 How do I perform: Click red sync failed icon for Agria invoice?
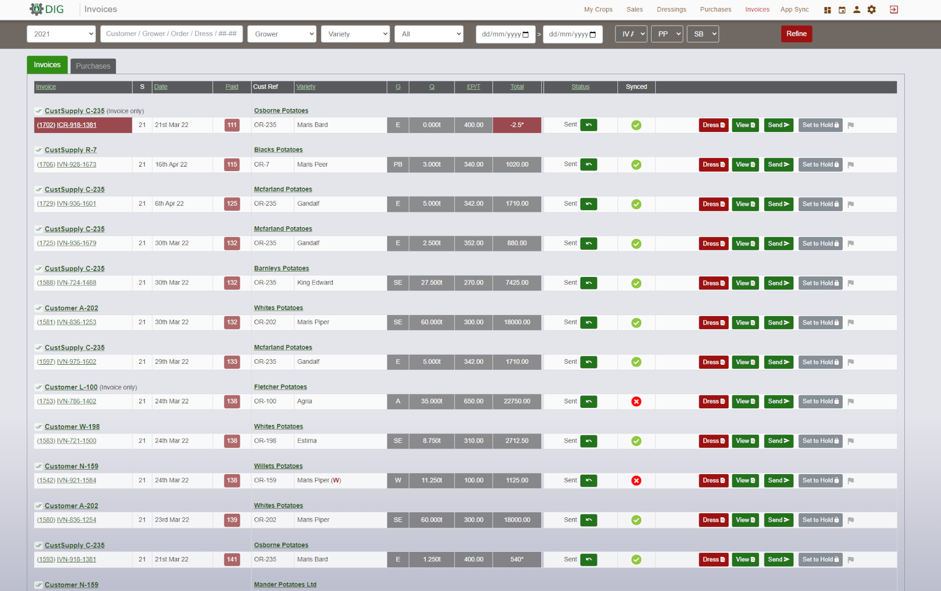click(636, 401)
